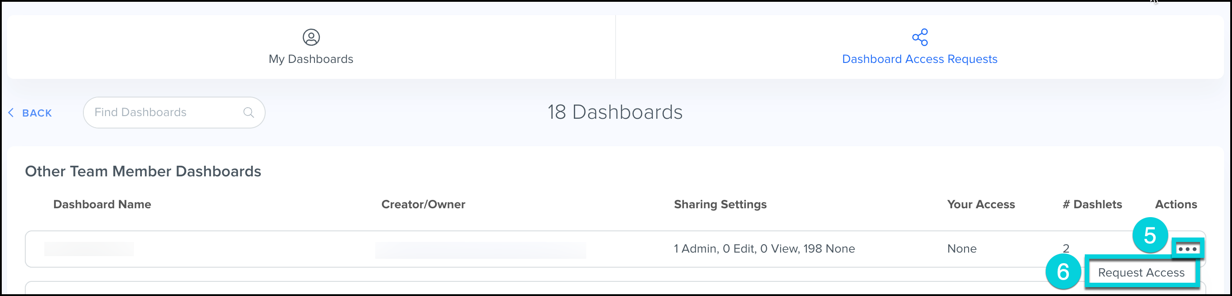The image size is (1232, 296).
Task: Click the back chevron arrow icon
Action: click(x=11, y=113)
